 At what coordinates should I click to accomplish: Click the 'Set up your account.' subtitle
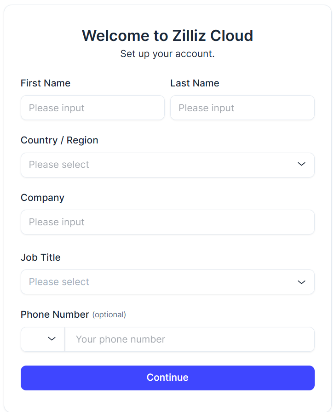(x=167, y=54)
